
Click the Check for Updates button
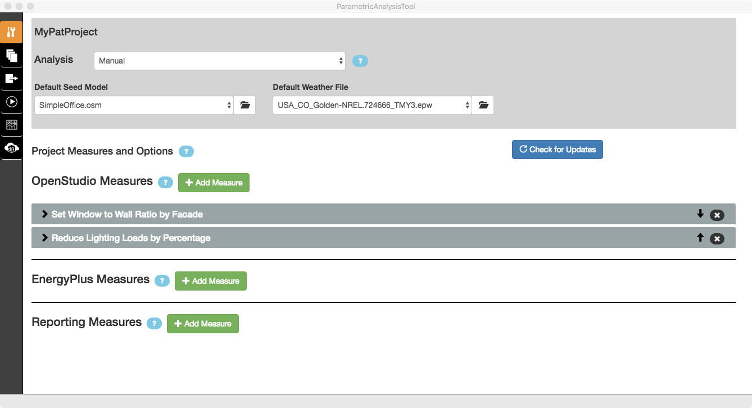click(557, 149)
